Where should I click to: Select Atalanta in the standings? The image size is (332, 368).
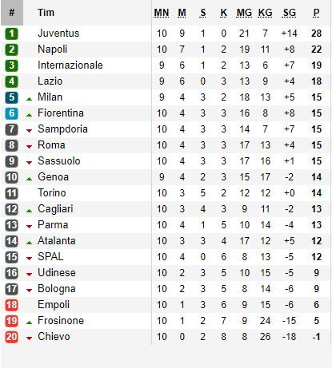pos(57,241)
